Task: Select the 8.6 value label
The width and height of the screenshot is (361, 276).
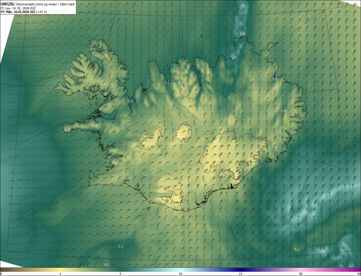Action: (x=304, y=212)
